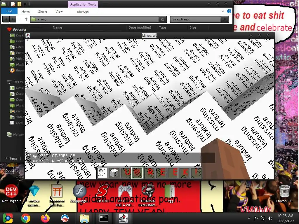Viewport: 299px width, 224px height.
Task: Open Desktop under Favorites
Action: click(17, 35)
